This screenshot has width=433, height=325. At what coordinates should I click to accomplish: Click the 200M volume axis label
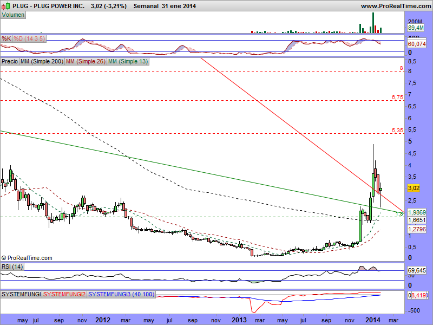(415, 22)
